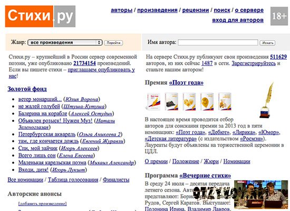
Task: Click the Жюри link
Action: (211, 161)
